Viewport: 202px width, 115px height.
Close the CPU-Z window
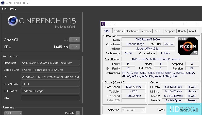point(196,24)
